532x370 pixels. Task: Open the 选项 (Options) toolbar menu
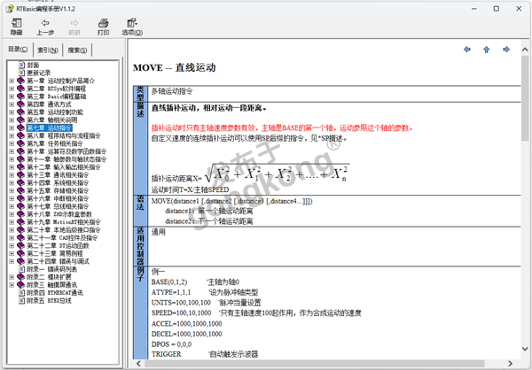[132, 26]
